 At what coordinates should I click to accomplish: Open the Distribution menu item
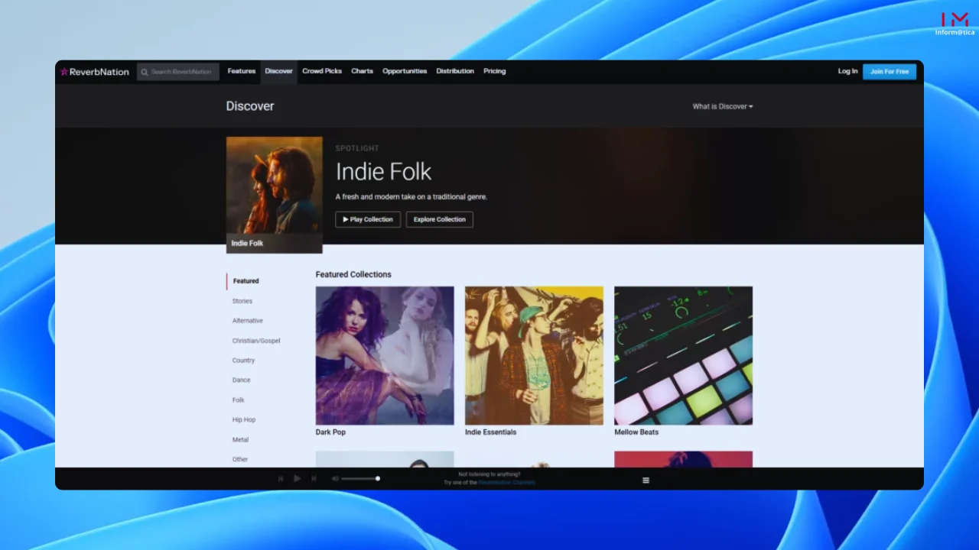tap(455, 71)
